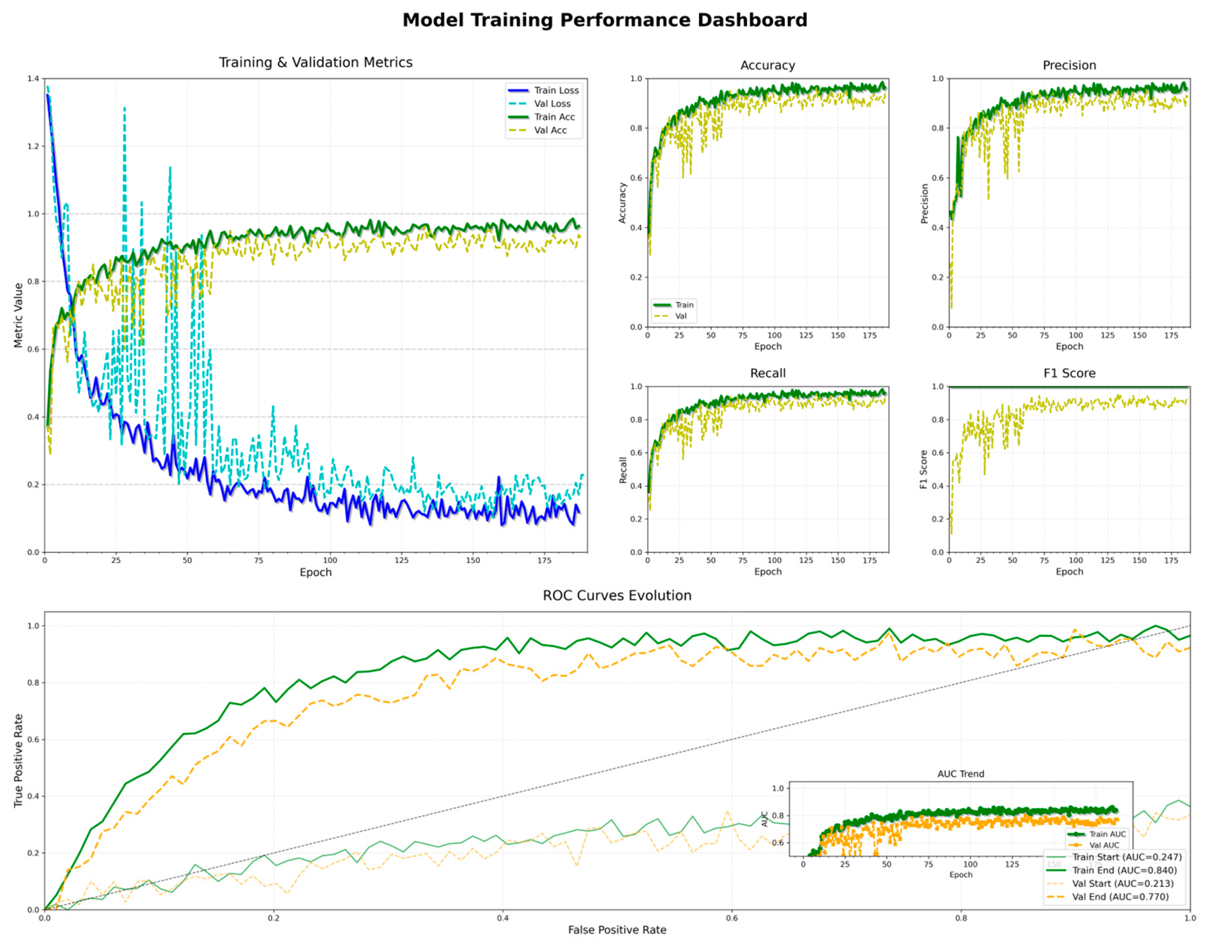Click the ROC Curves Evolution title
Image resolution: width=1208 pixels, height=948 pixels.
[x=616, y=596]
